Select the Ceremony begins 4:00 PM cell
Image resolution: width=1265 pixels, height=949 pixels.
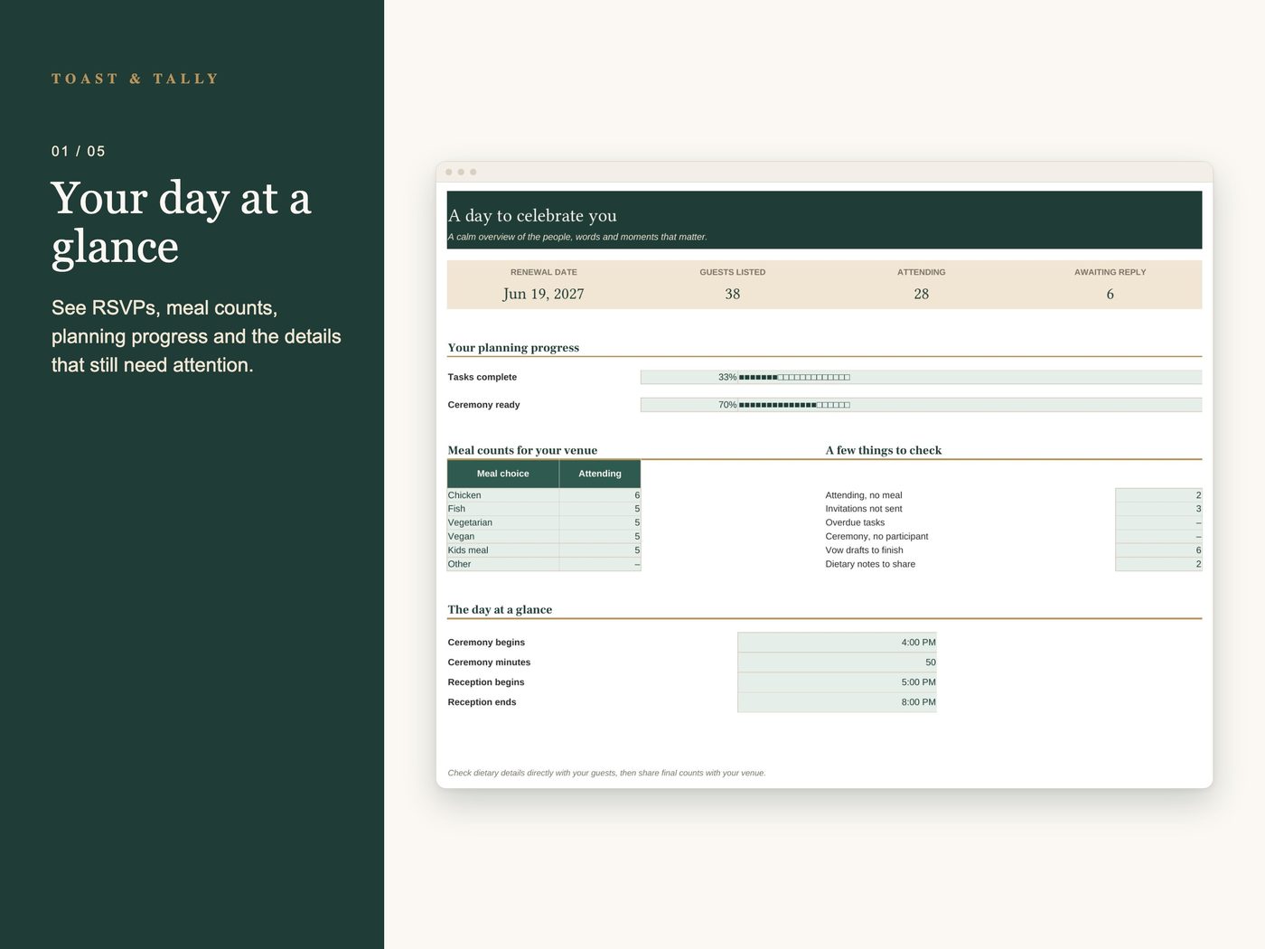click(x=837, y=643)
